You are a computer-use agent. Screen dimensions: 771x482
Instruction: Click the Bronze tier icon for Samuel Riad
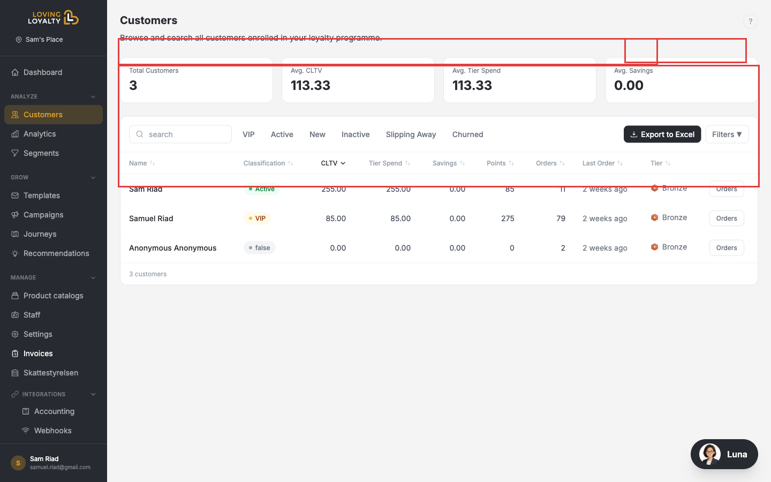click(x=654, y=217)
